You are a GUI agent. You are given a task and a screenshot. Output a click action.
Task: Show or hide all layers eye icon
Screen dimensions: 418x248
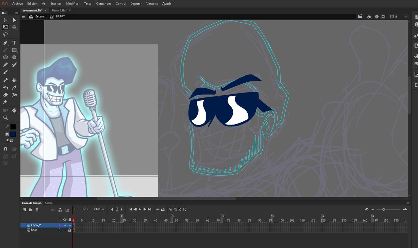coord(65,220)
